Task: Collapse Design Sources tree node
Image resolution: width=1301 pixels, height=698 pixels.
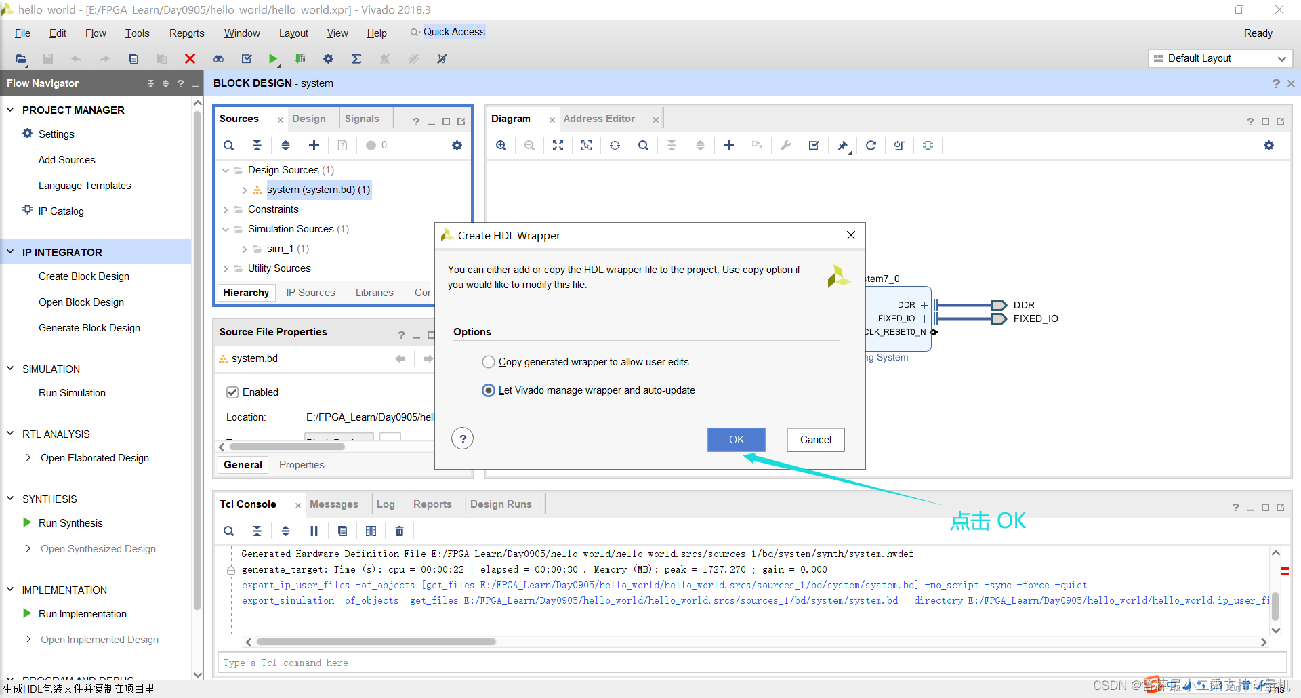Action: tap(226, 170)
